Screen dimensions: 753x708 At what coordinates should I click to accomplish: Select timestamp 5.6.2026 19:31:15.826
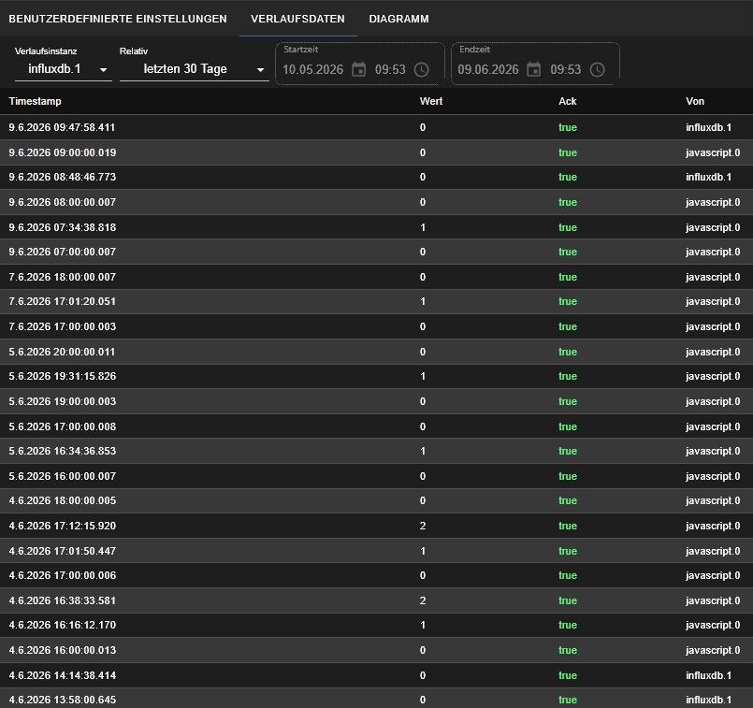[x=63, y=376]
